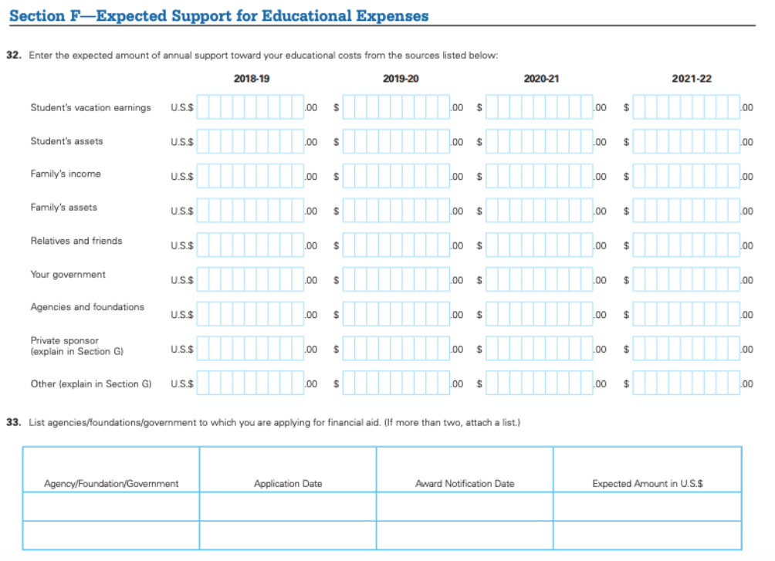Select Student's assets amount box for 2019-20
775x561 pixels.
click(396, 142)
